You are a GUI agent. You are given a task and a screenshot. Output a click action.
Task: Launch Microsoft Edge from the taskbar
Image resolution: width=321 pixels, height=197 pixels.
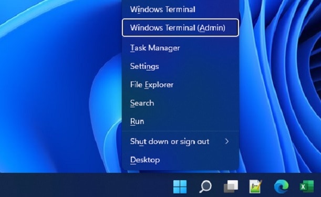[x=281, y=186]
